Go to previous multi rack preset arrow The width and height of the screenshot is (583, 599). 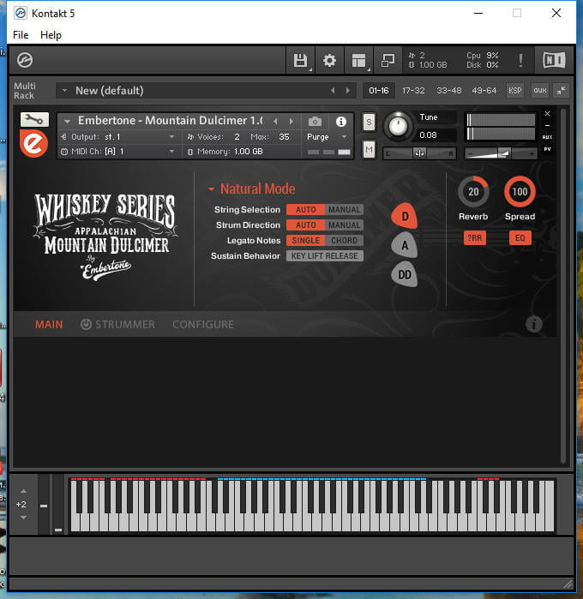(333, 91)
